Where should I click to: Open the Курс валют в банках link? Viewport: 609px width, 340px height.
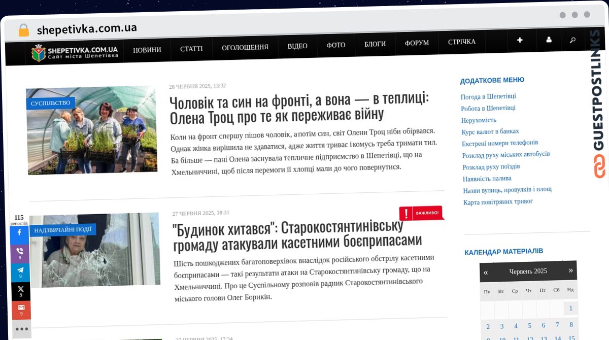[490, 131]
